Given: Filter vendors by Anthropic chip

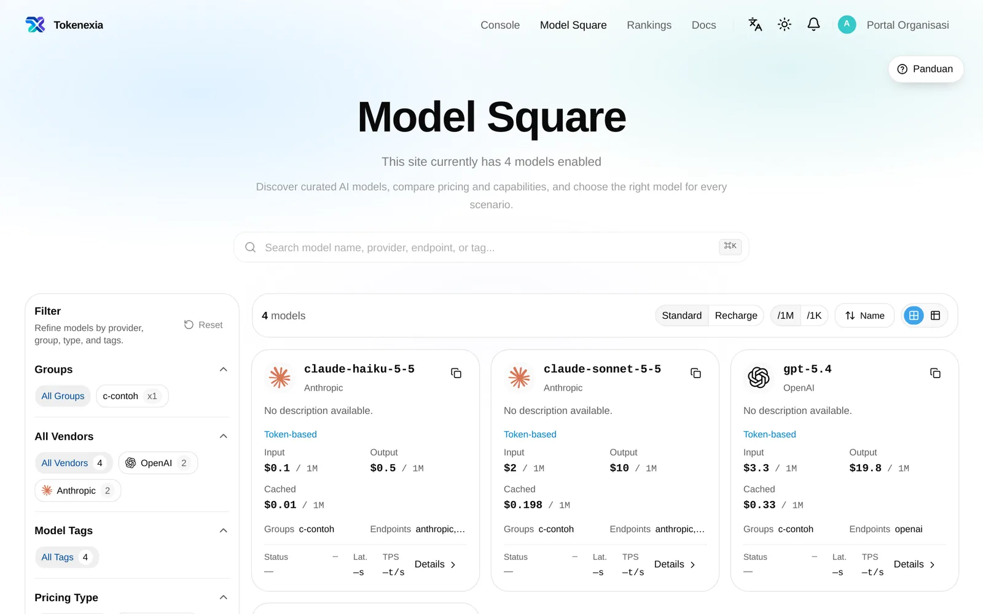Looking at the screenshot, I should [x=78, y=491].
